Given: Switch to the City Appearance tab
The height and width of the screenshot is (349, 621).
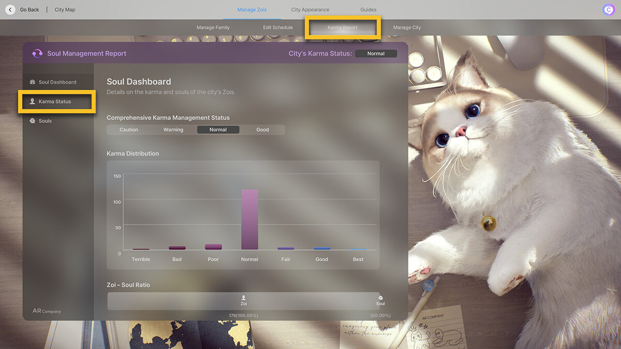Looking at the screenshot, I should coord(310,10).
